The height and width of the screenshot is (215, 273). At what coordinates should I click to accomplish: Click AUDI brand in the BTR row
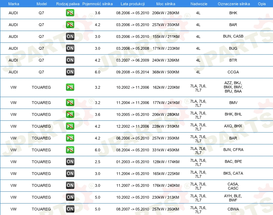coord(13,60)
